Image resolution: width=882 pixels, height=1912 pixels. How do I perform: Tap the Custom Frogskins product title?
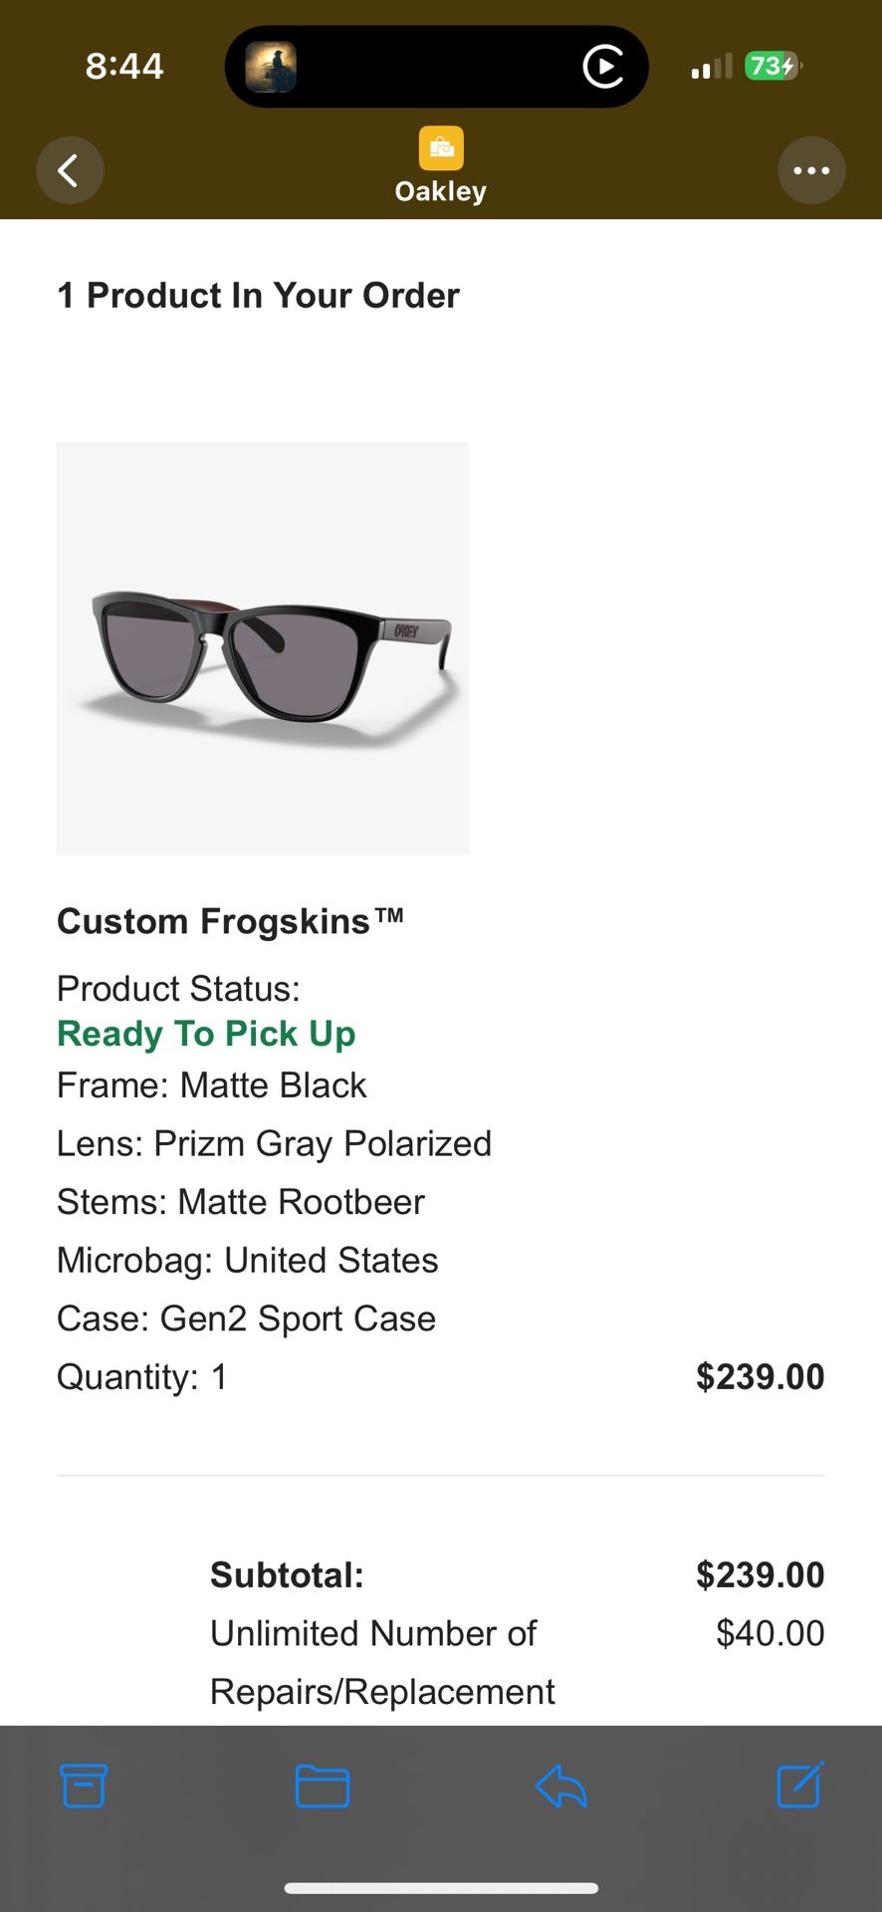point(230,921)
